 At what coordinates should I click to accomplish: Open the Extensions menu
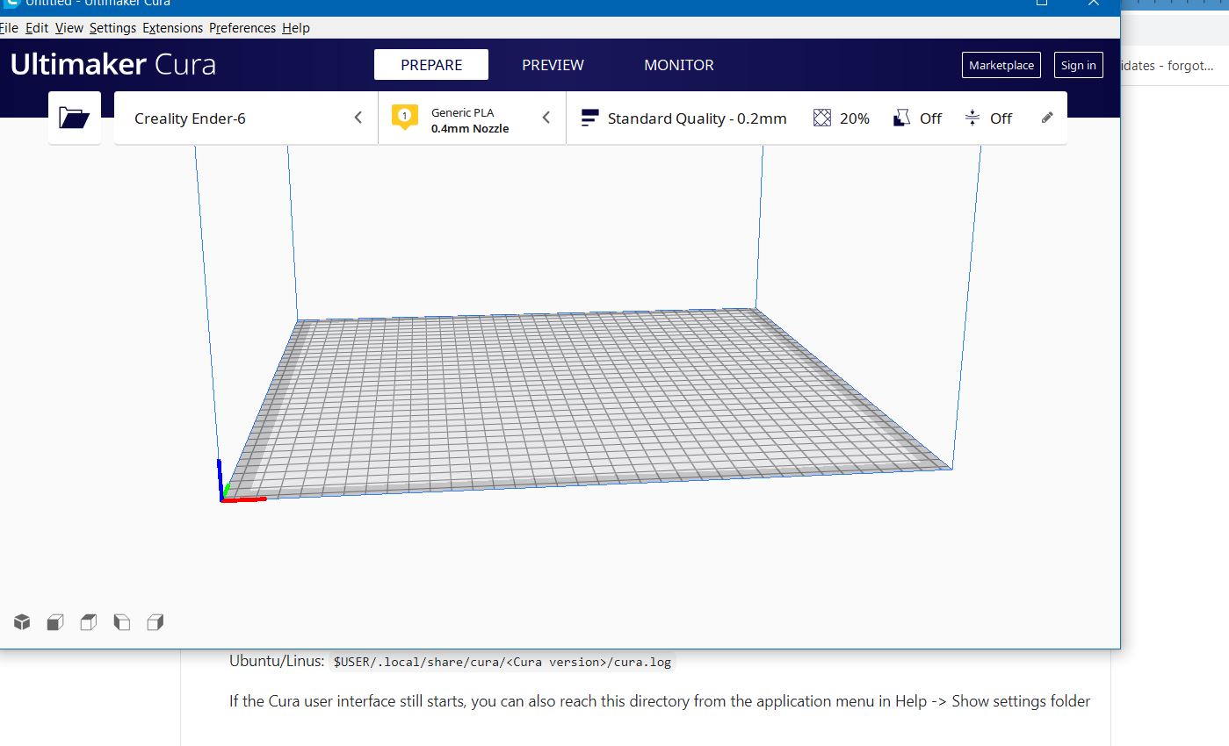tap(172, 27)
